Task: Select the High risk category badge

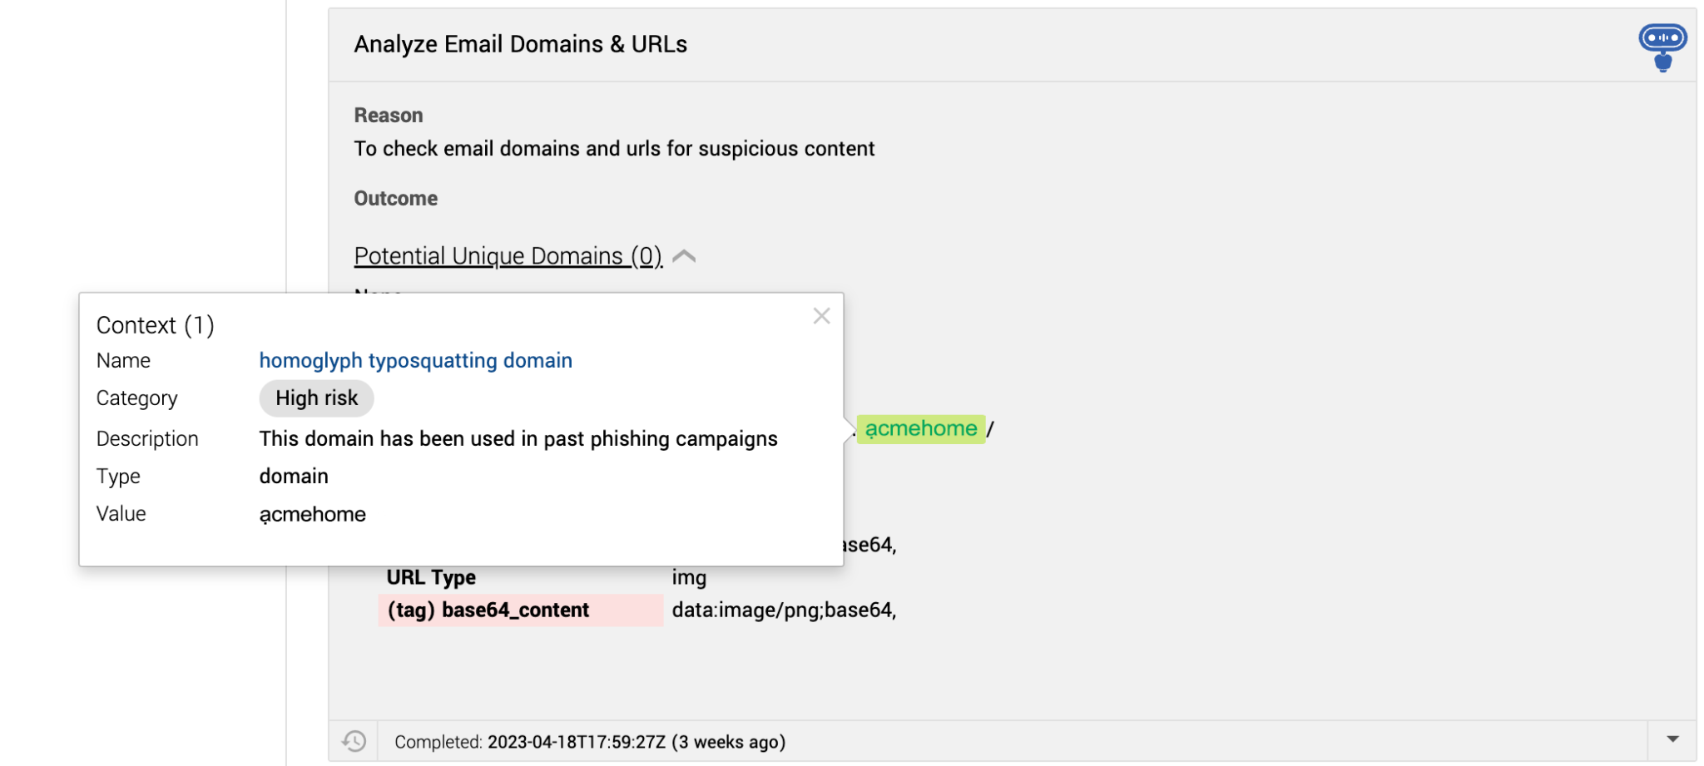Action: pos(316,398)
